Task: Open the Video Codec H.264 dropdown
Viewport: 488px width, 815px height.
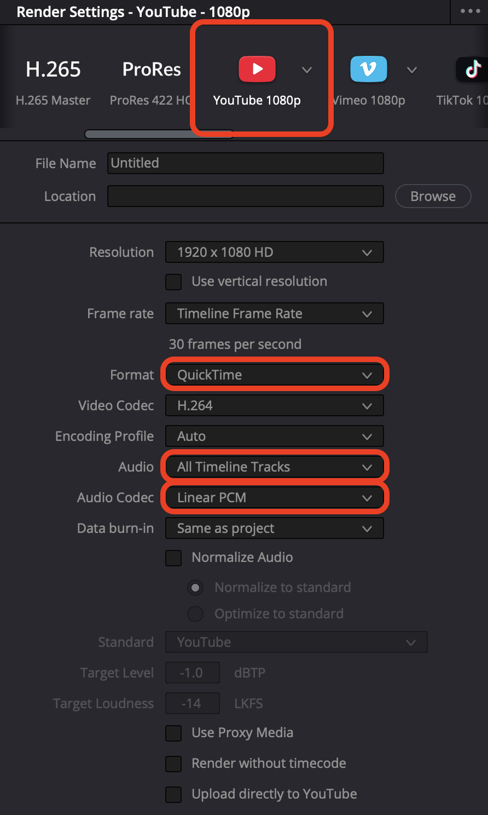Action: point(274,406)
